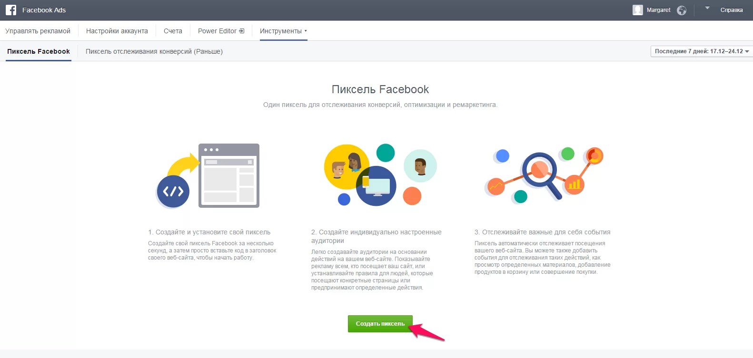Open the Счета menu item
Screen dimensions: 753x358
tap(173, 31)
